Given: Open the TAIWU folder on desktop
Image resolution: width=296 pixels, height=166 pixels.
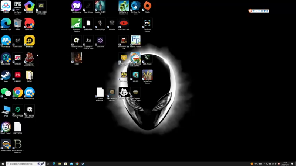Looking at the screenshot, I should (x=30, y=76).
